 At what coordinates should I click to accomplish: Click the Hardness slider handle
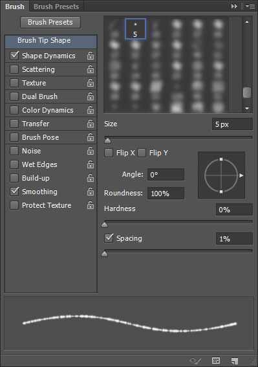coord(104,225)
